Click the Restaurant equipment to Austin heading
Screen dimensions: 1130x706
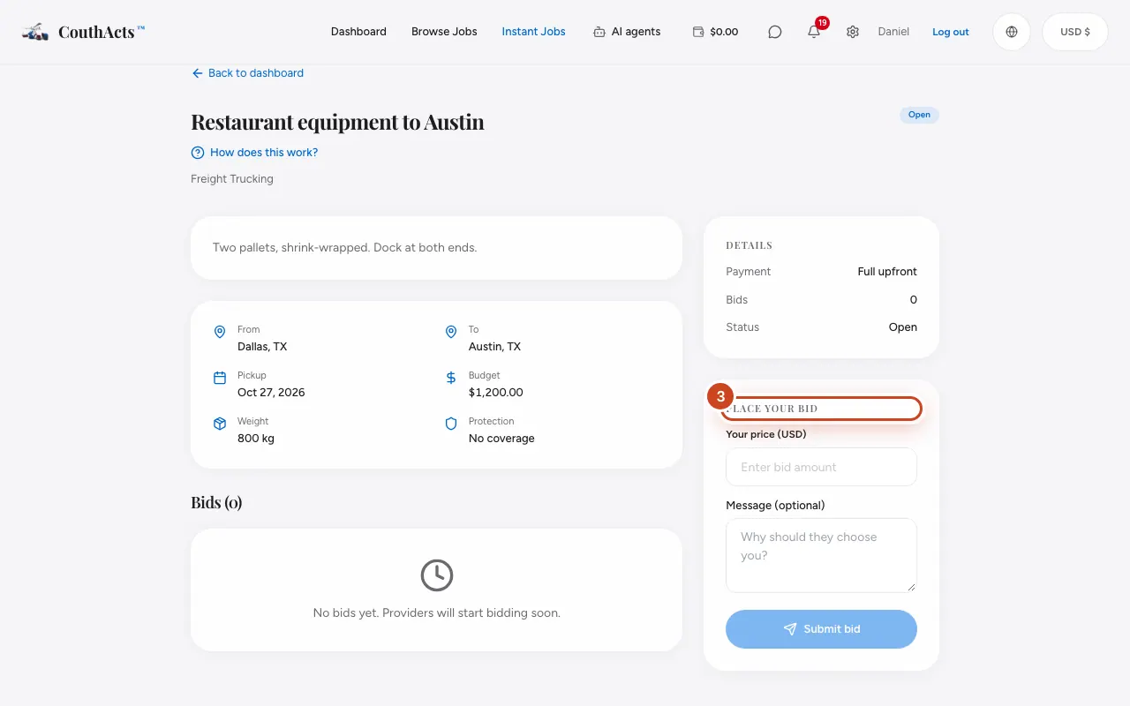(x=337, y=122)
